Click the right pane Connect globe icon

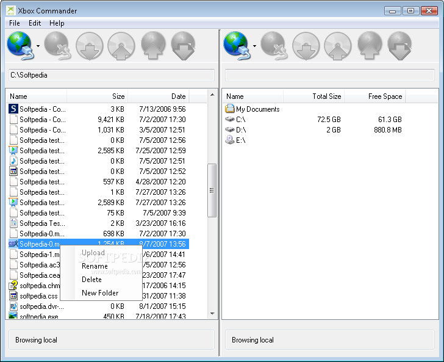point(237,46)
